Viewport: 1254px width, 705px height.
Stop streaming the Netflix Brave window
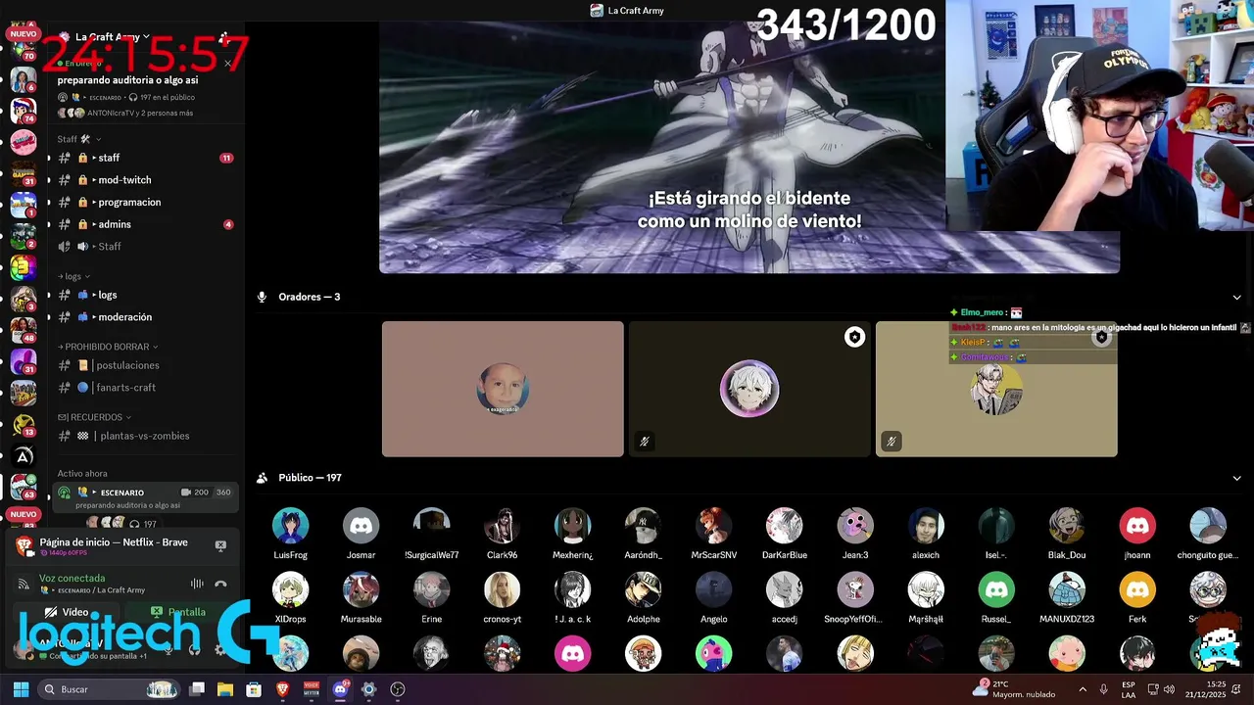220,545
